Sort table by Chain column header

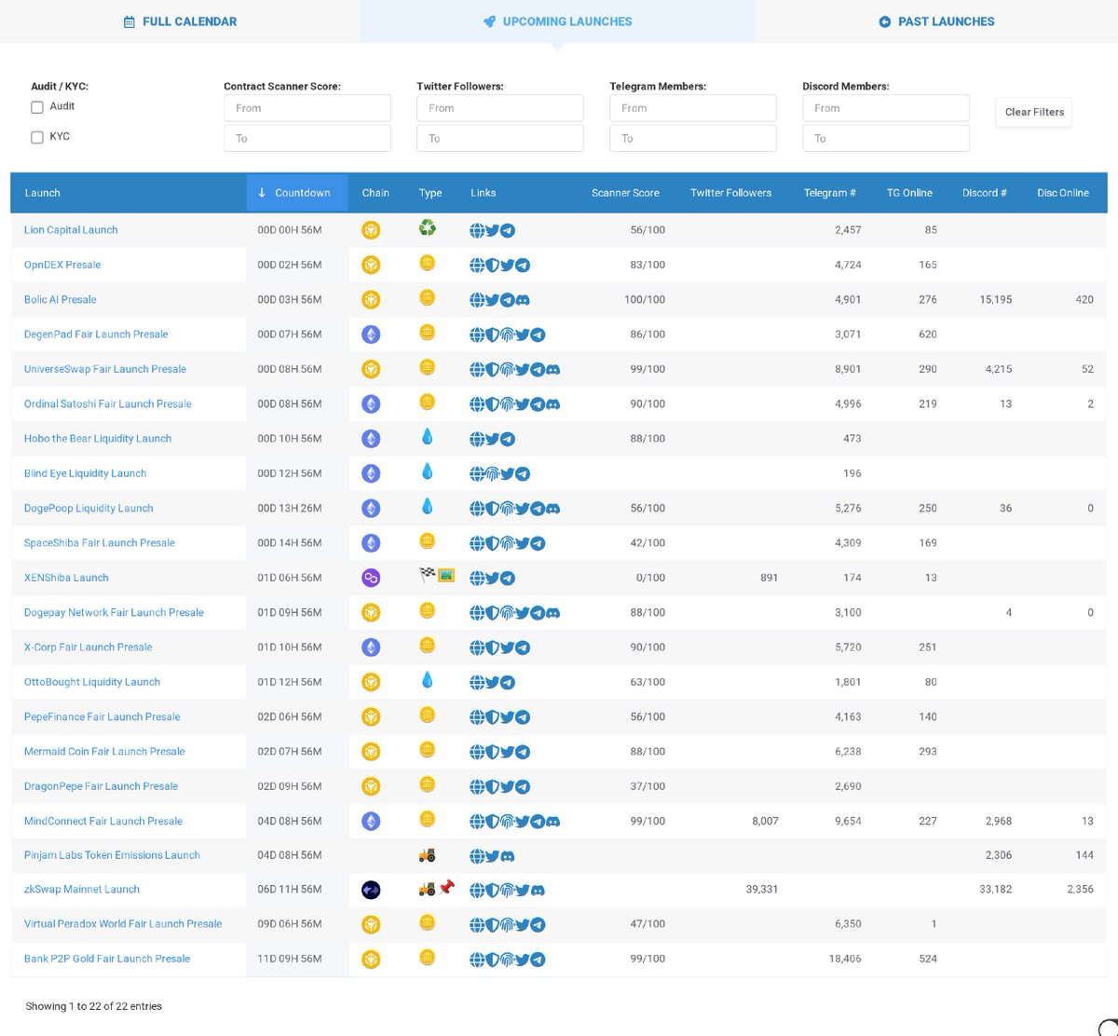coord(375,193)
